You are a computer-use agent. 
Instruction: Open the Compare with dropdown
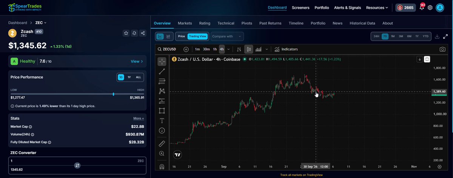(227, 37)
